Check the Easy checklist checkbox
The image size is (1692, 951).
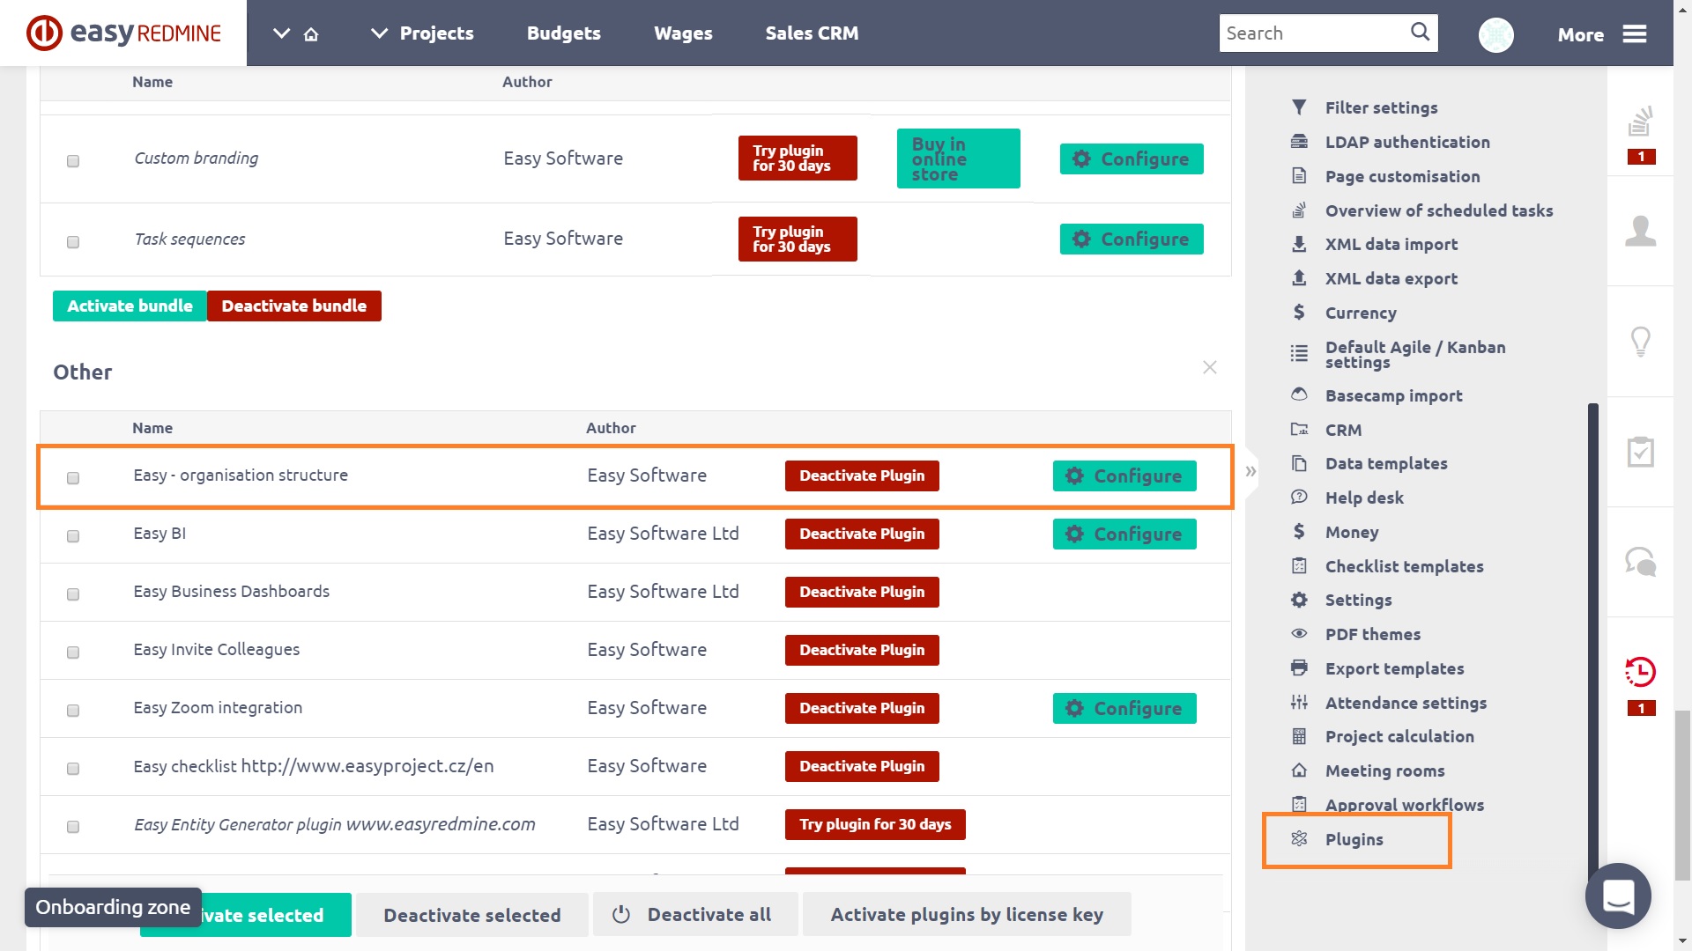(73, 769)
